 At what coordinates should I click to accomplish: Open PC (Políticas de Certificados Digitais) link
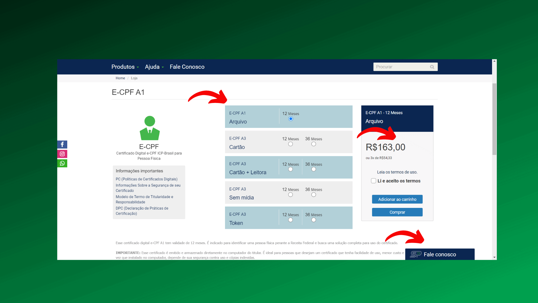coord(147,179)
